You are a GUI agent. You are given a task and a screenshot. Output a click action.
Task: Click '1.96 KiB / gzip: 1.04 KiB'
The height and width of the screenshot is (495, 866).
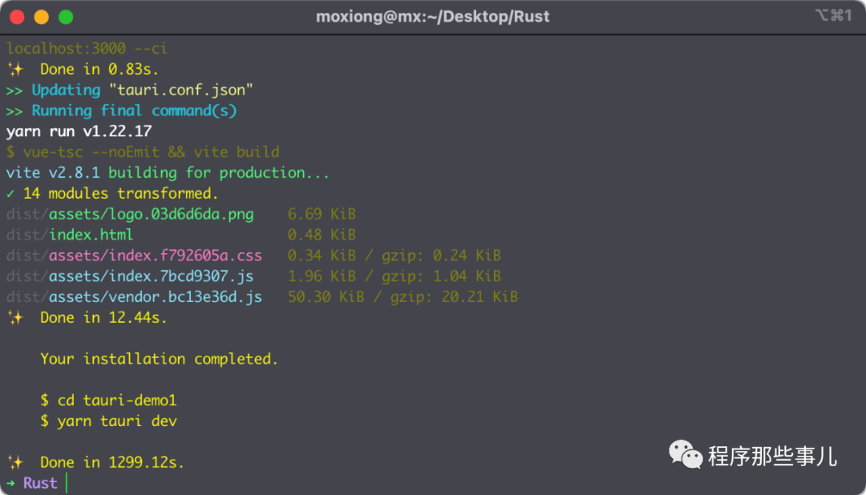point(395,276)
